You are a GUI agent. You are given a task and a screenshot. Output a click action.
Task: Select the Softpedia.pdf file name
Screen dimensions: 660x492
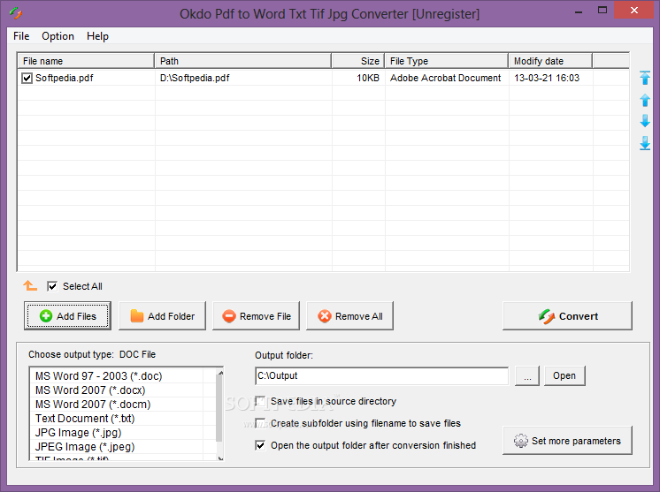click(x=65, y=78)
